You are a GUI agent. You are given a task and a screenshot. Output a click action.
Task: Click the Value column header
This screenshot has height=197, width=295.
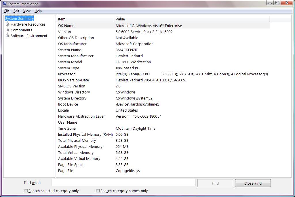click(x=191, y=19)
